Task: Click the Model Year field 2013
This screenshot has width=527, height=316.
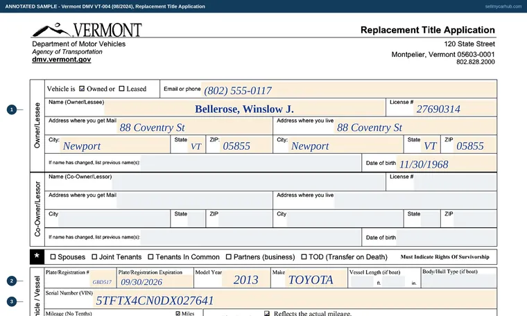Action: pyautogui.click(x=245, y=279)
